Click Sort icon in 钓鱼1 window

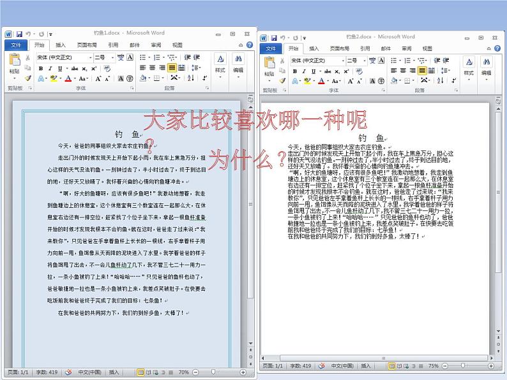191,78
